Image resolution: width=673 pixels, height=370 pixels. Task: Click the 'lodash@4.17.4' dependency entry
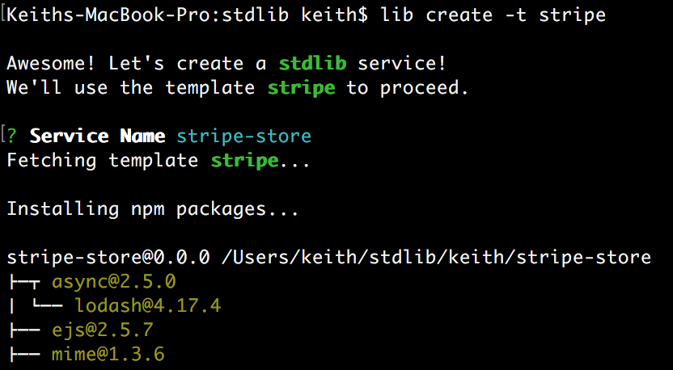(148, 305)
